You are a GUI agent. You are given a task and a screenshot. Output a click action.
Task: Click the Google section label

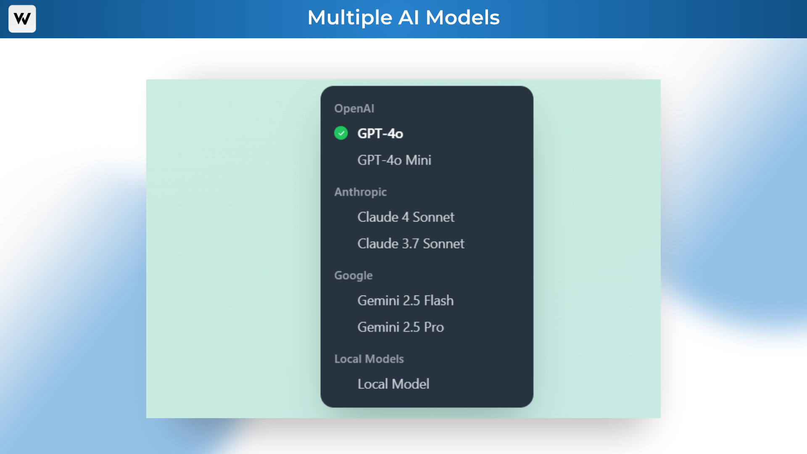click(353, 275)
